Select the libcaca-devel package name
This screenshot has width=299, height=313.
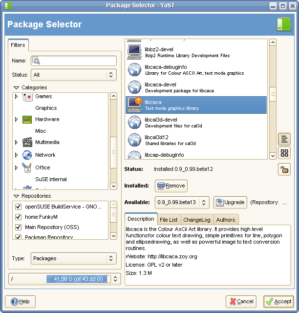click(x=160, y=84)
